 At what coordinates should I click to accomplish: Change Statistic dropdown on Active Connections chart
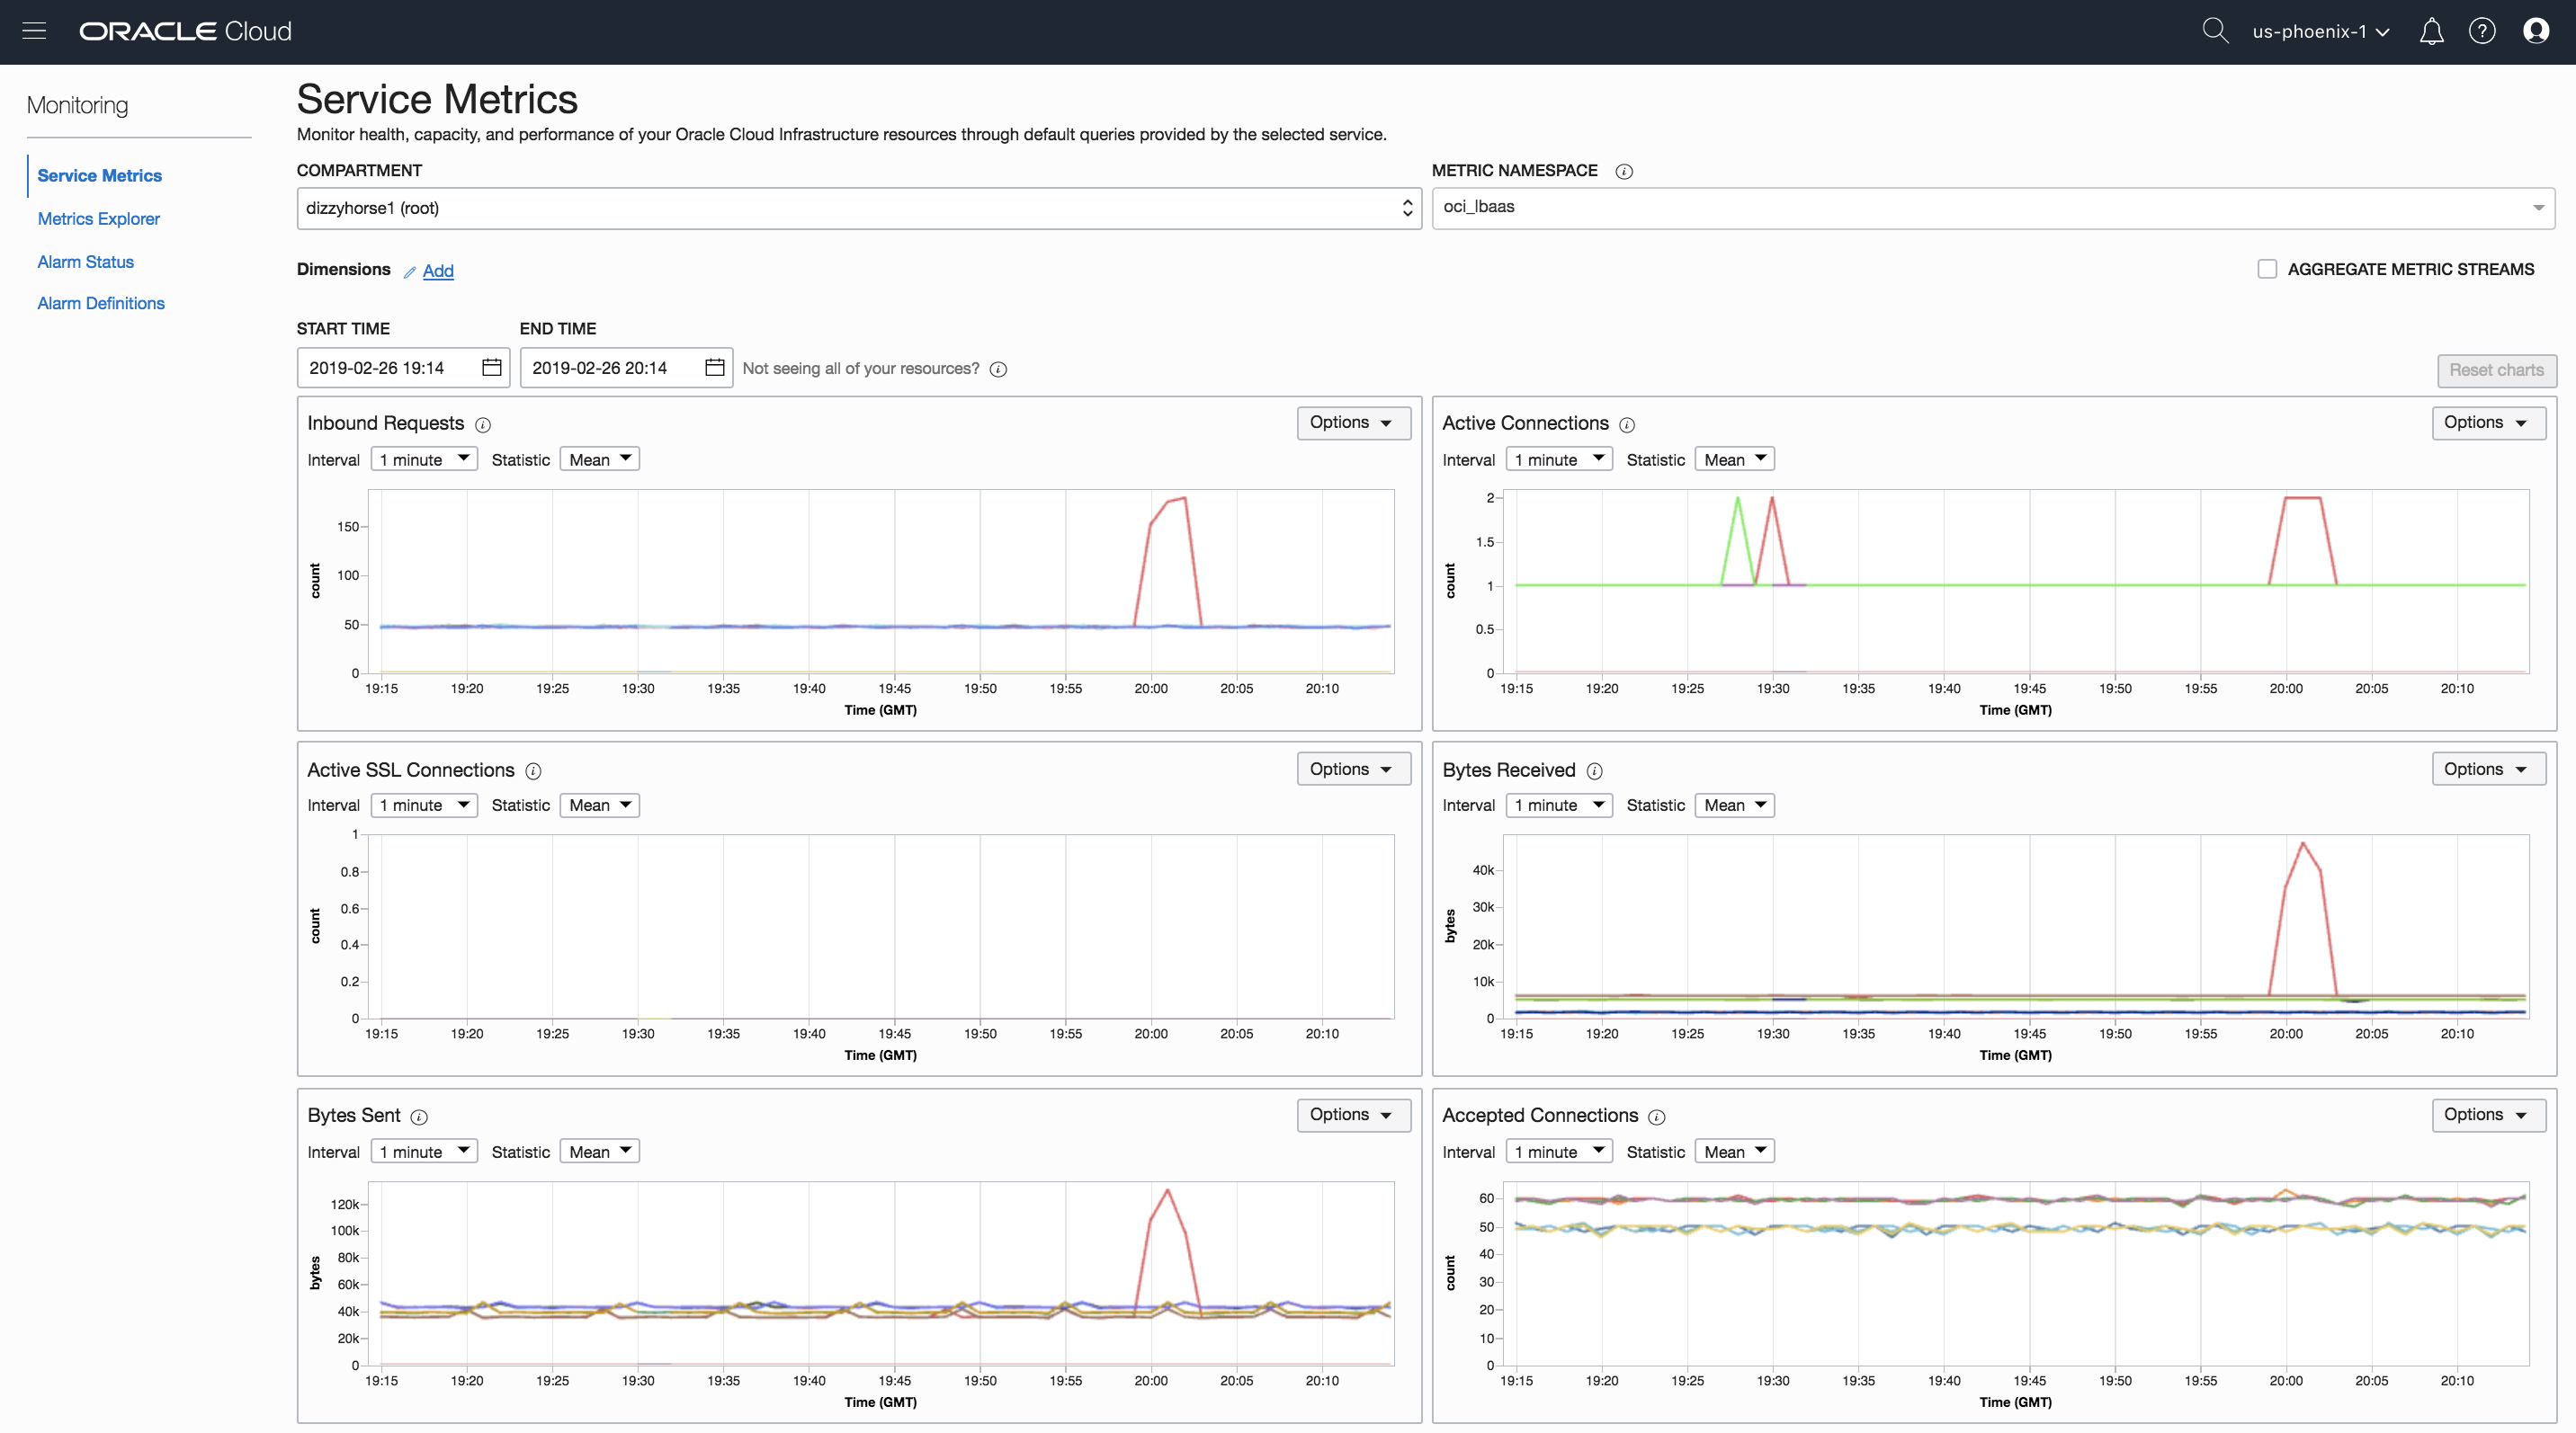click(1734, 459)
